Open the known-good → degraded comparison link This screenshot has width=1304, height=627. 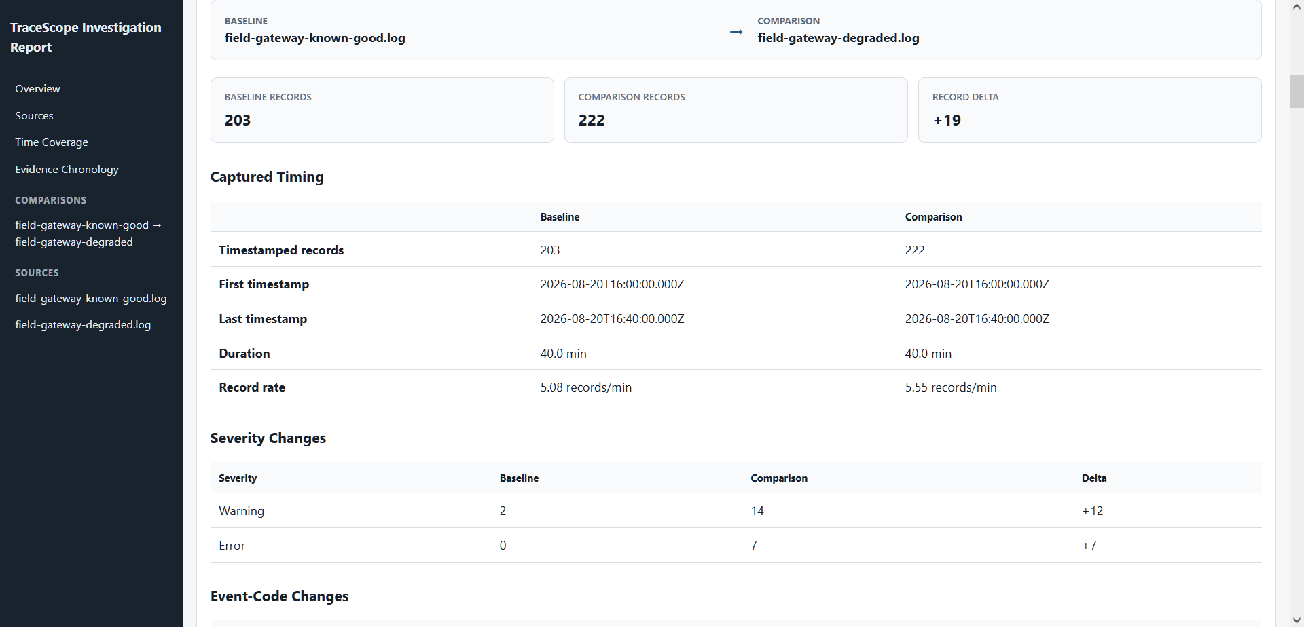(x=88, y=233)
